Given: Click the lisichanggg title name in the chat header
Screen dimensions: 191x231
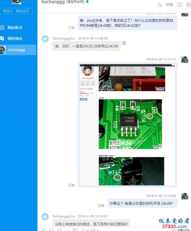Looking at the screenshot, I should tap(53, 2).
